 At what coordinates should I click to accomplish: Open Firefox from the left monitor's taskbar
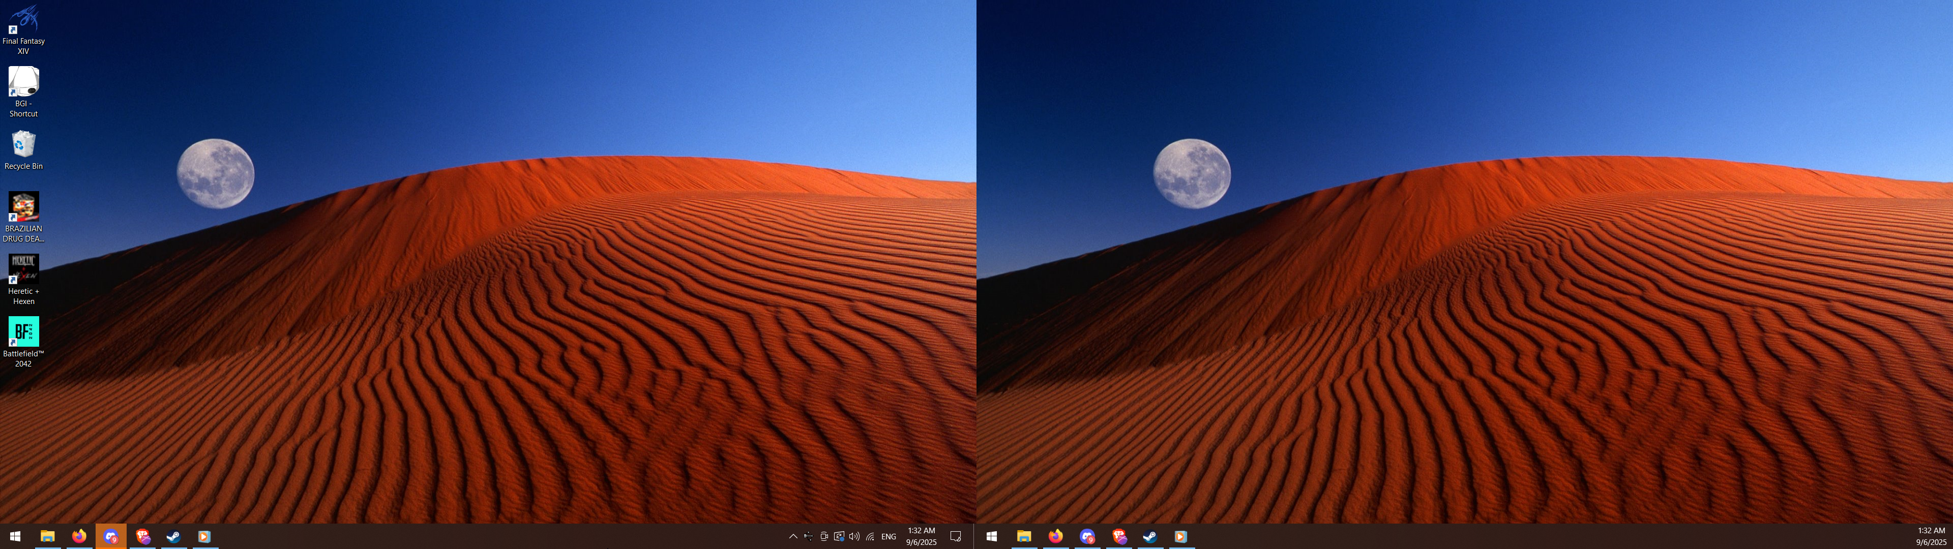pos(79,536)
